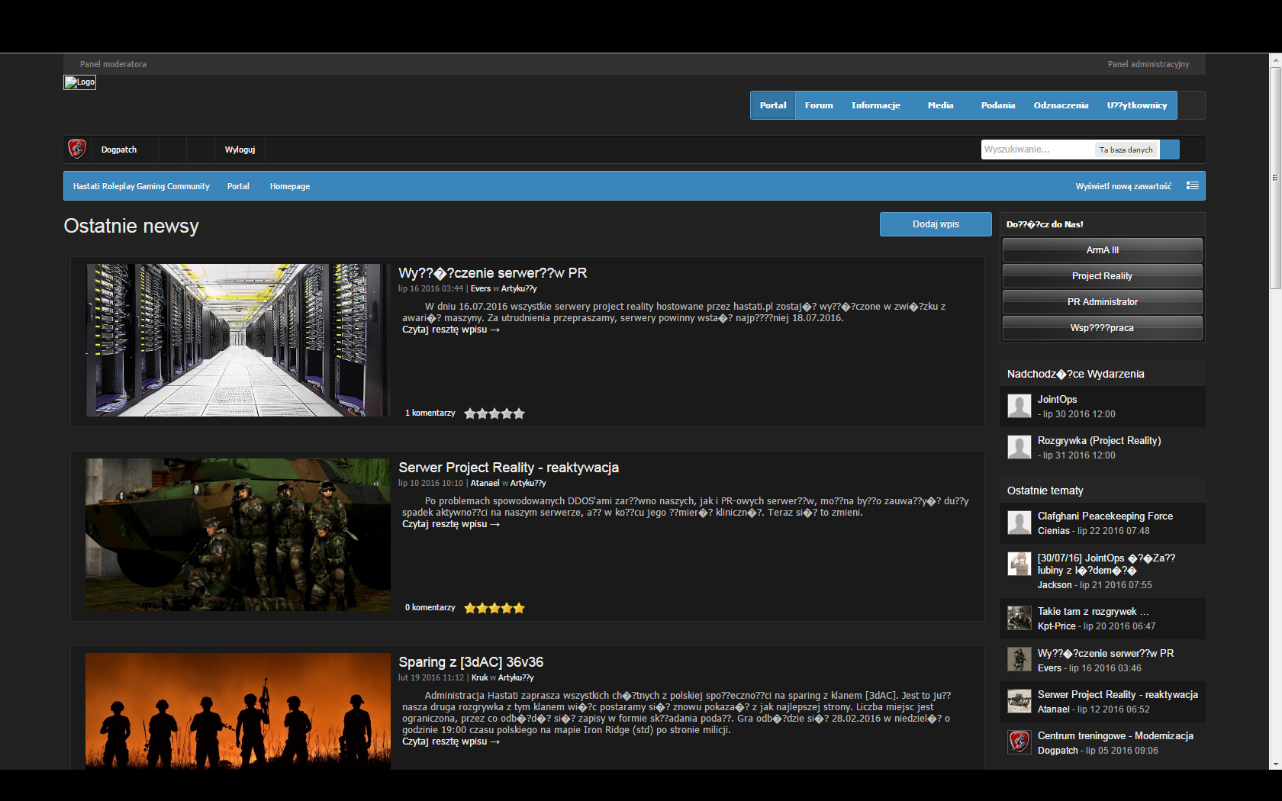The height and width of the screenshot is (801, 1282).
Task: Click the ArmA III sidebar button
Action: coord(1102,250)
